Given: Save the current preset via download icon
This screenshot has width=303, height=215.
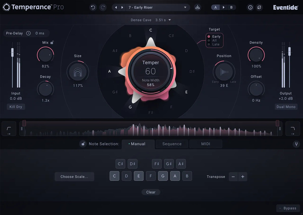Looking at the screenshot, I should tap(198, 7).
